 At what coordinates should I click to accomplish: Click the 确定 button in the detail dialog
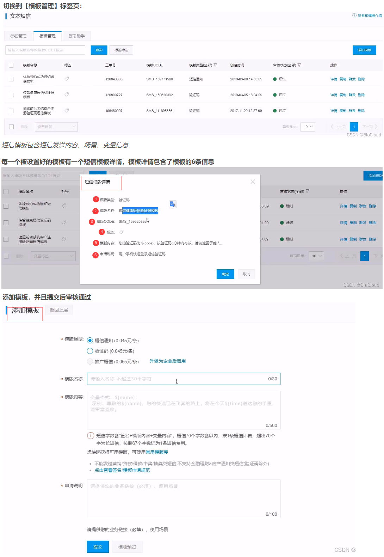(225, 274)
